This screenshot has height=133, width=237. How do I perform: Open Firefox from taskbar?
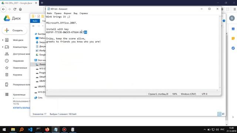(47, 130)
